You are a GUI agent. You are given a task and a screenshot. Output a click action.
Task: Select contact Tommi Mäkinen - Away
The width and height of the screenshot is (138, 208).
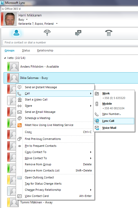coord(36,202)
